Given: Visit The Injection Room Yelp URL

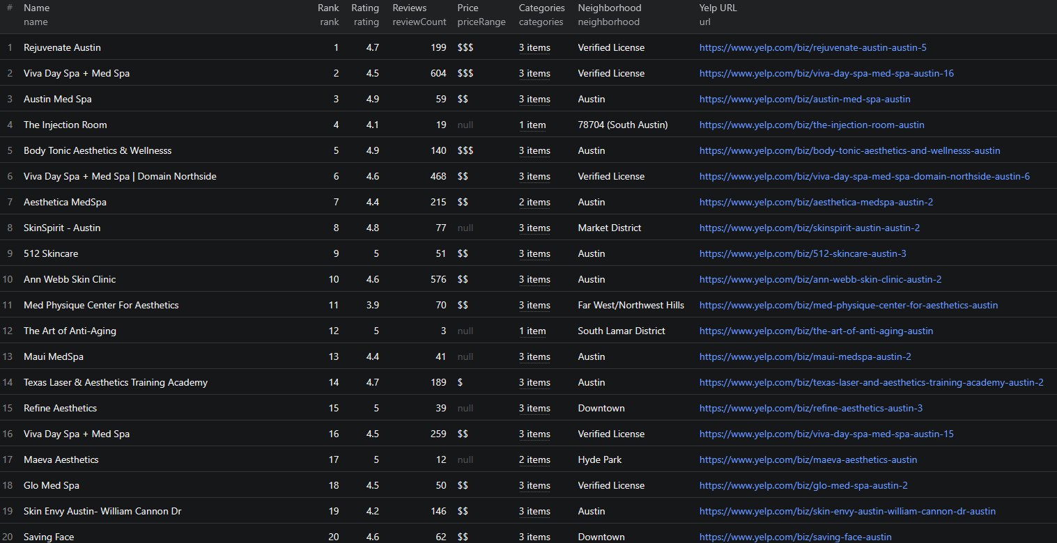Looking at the screenshot, I should [812, 125].
